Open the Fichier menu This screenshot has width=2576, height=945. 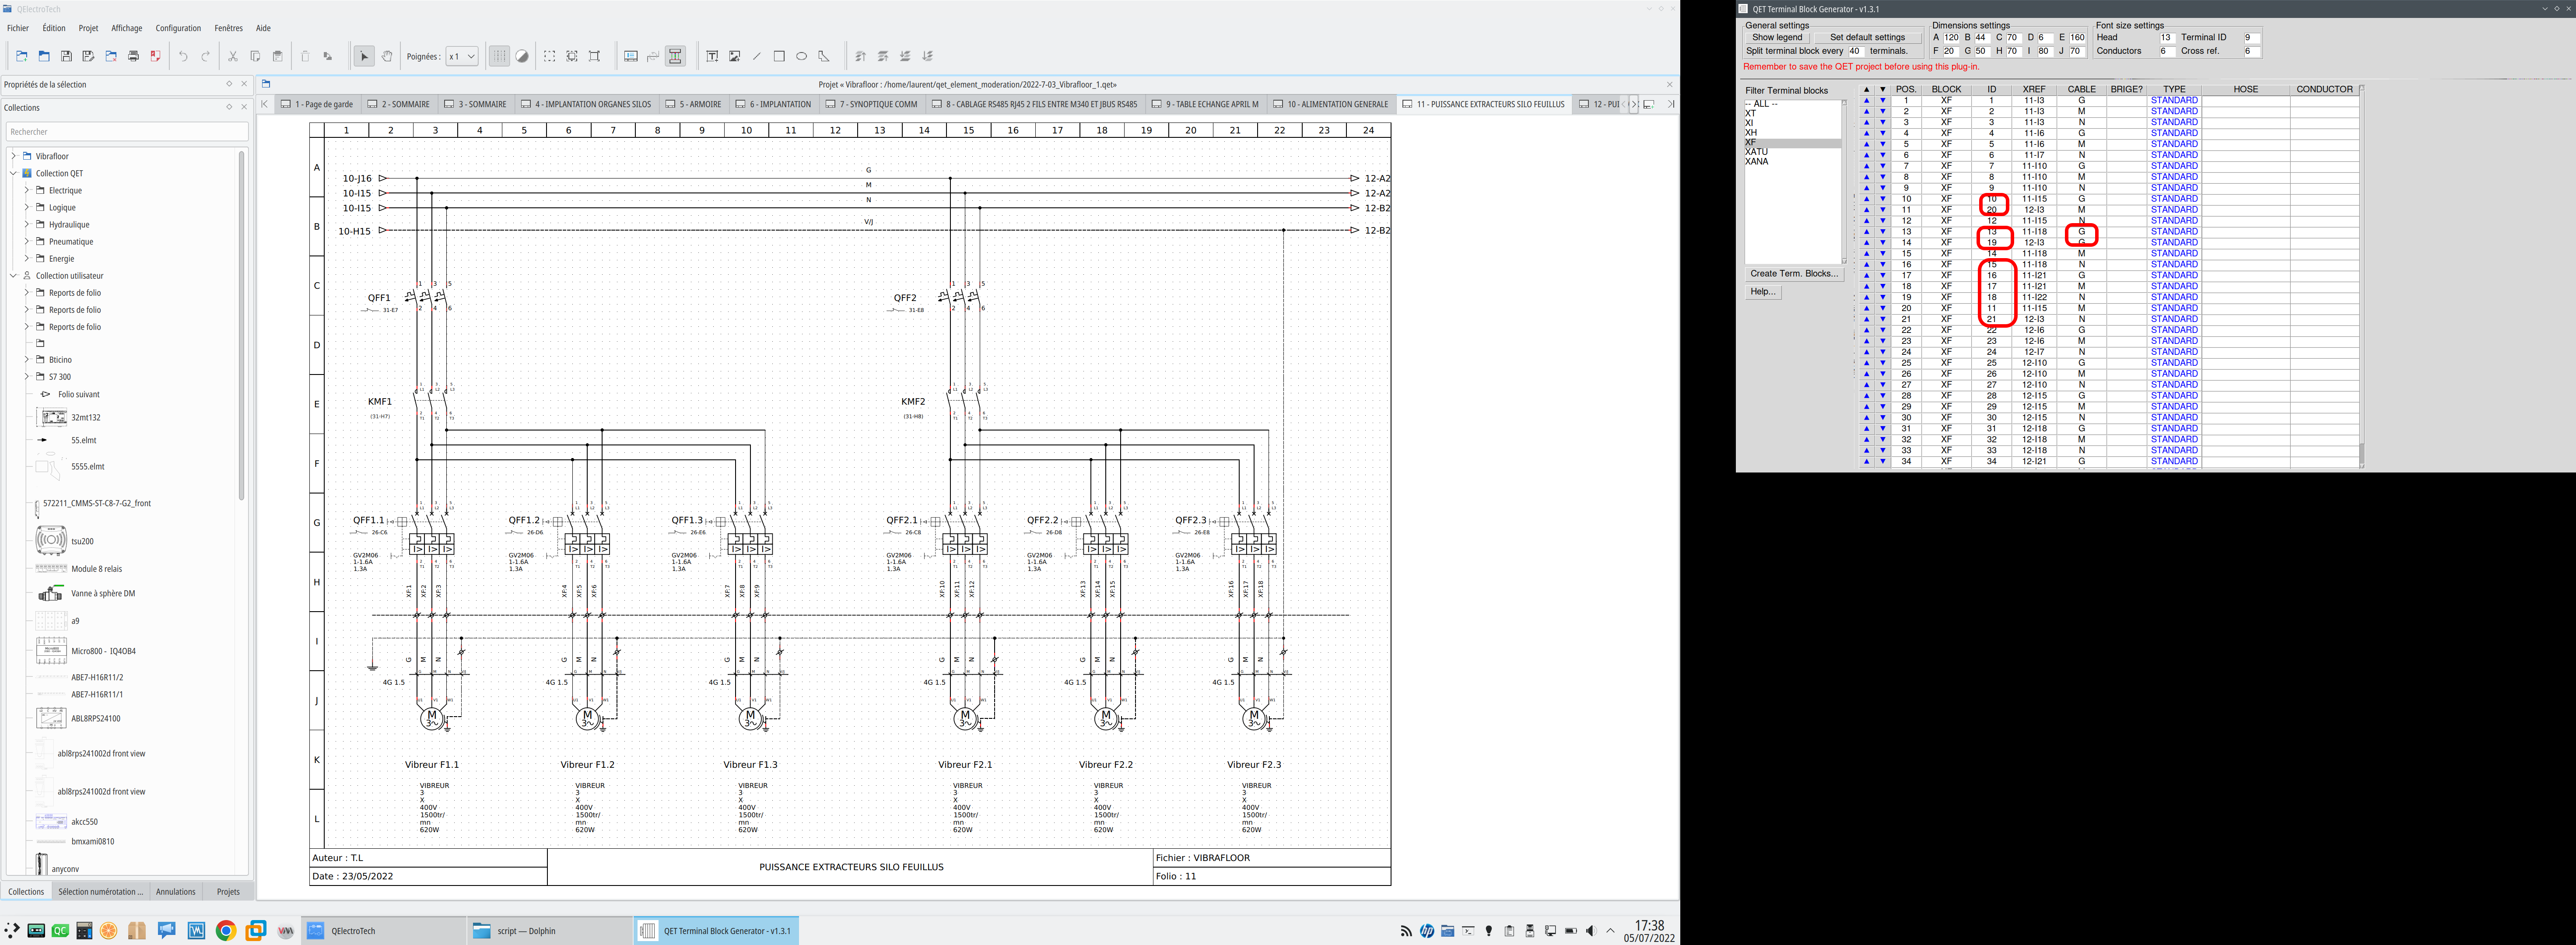click(x=18, y=28)
